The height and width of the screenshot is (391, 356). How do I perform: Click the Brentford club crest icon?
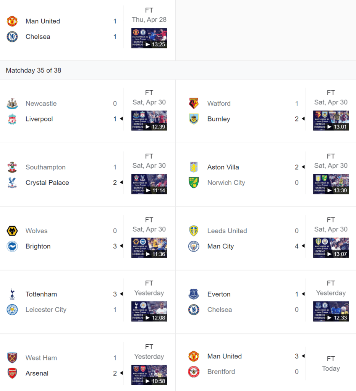(194, 372)
